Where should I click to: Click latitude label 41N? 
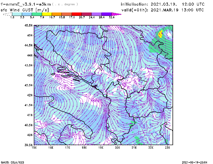(30, 115)
